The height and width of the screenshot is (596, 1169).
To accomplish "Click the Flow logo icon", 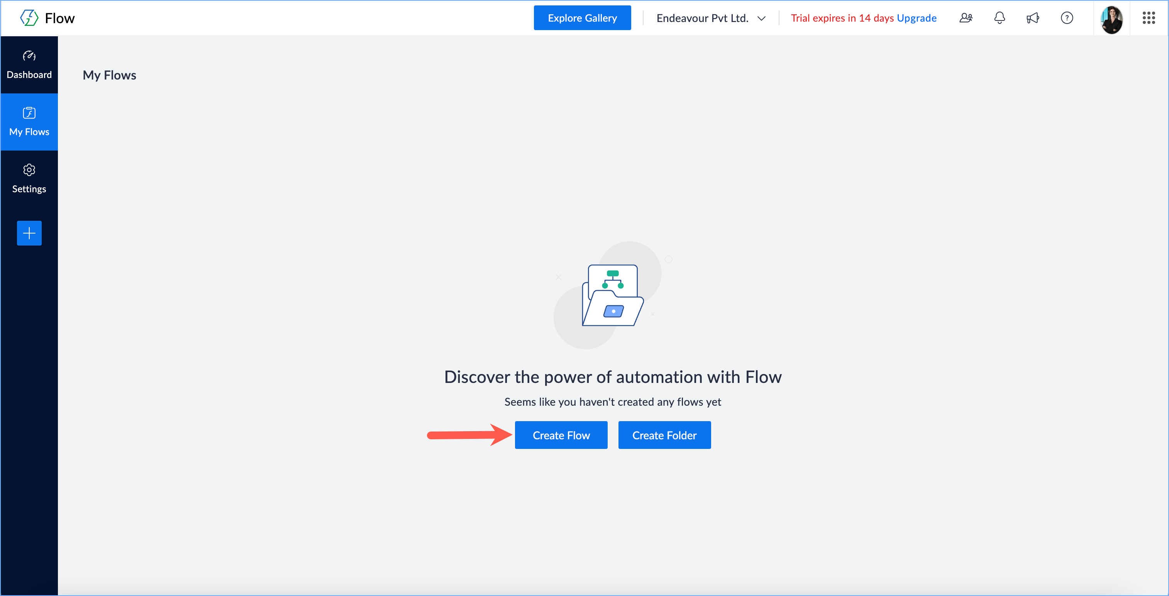I will [x=29, y=18].
